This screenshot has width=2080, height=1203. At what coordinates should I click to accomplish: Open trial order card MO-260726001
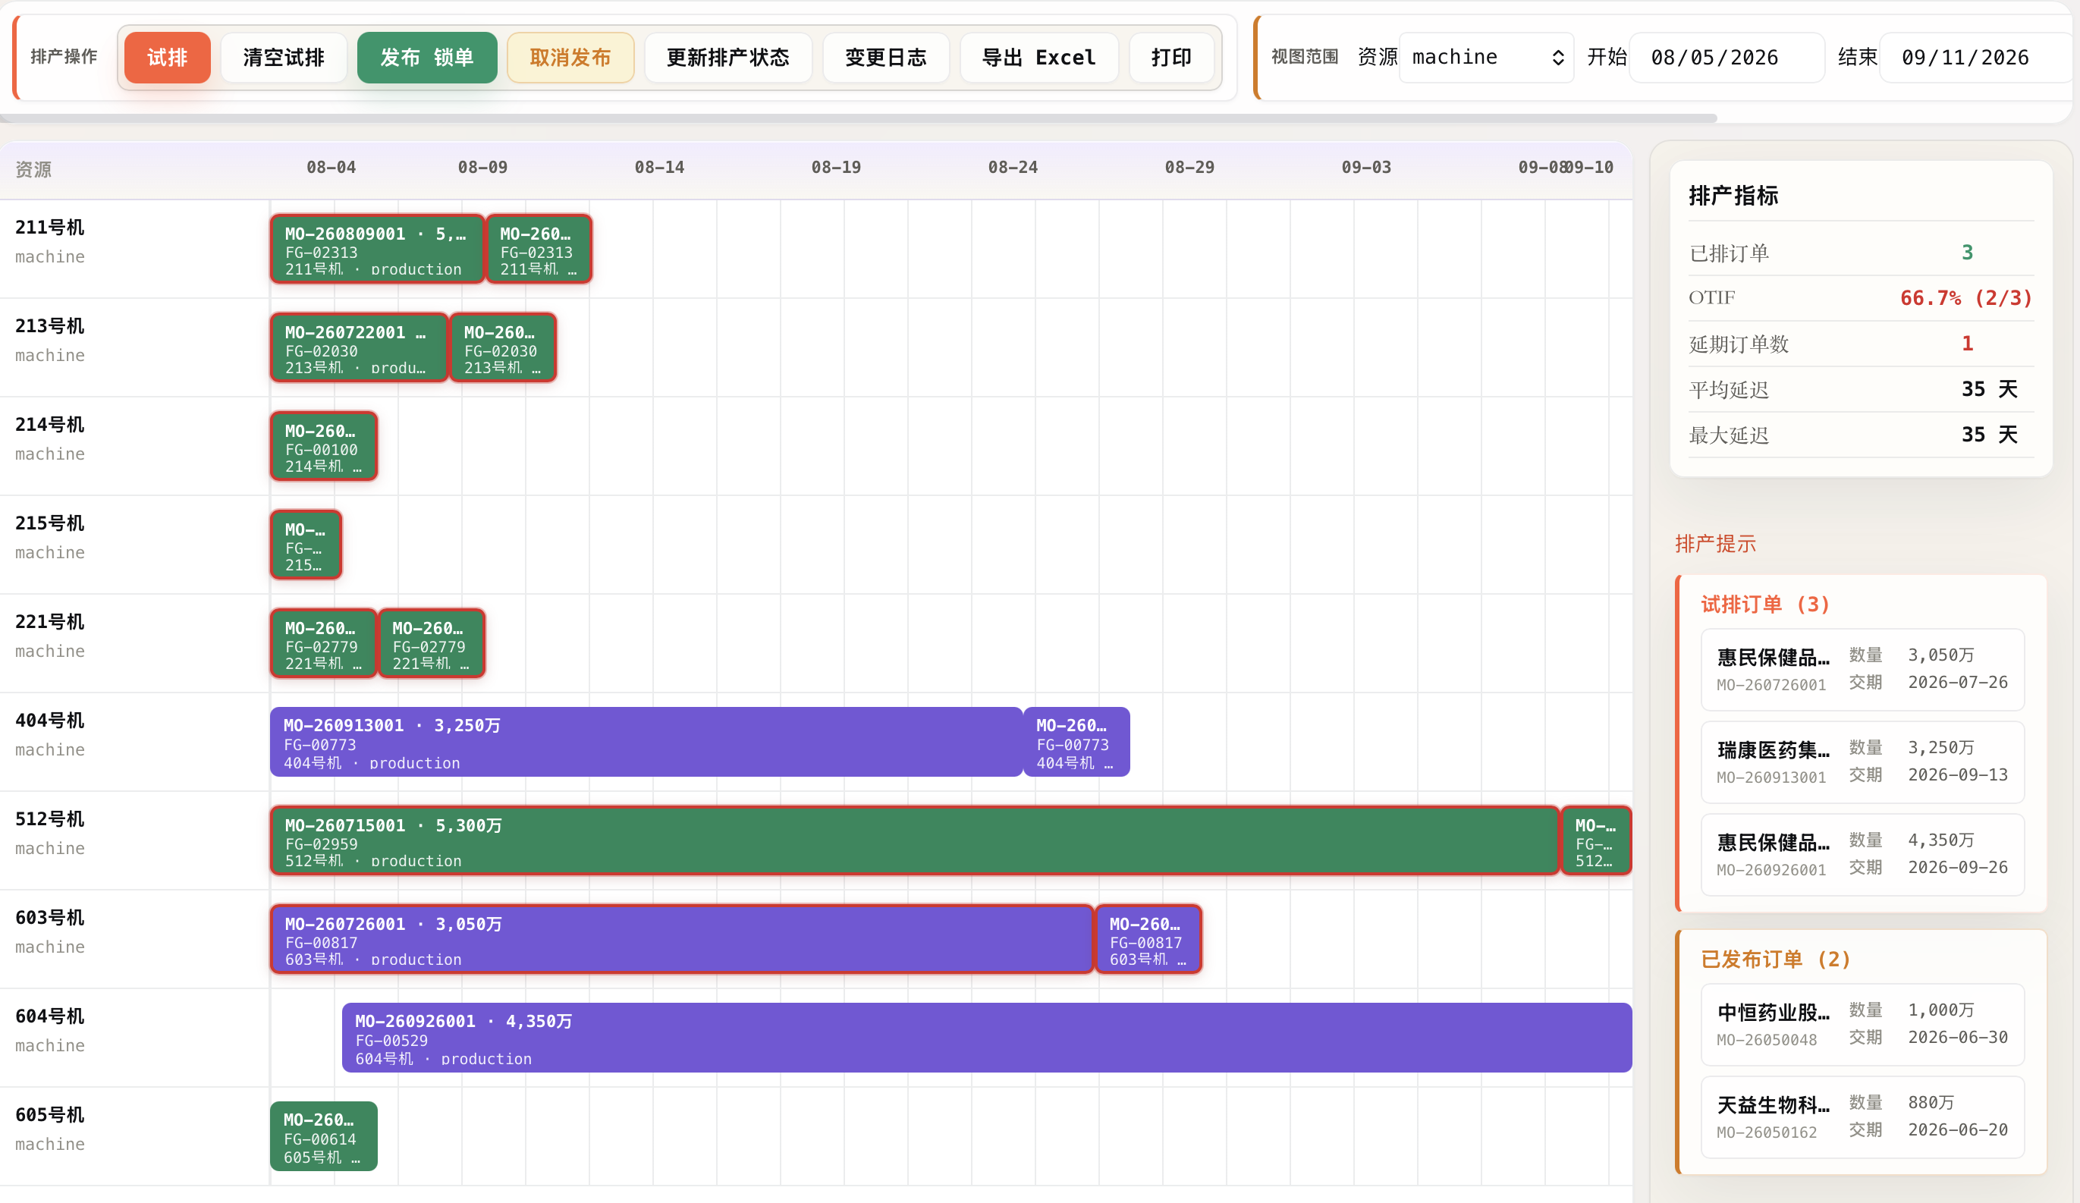tap(1862, 669)
